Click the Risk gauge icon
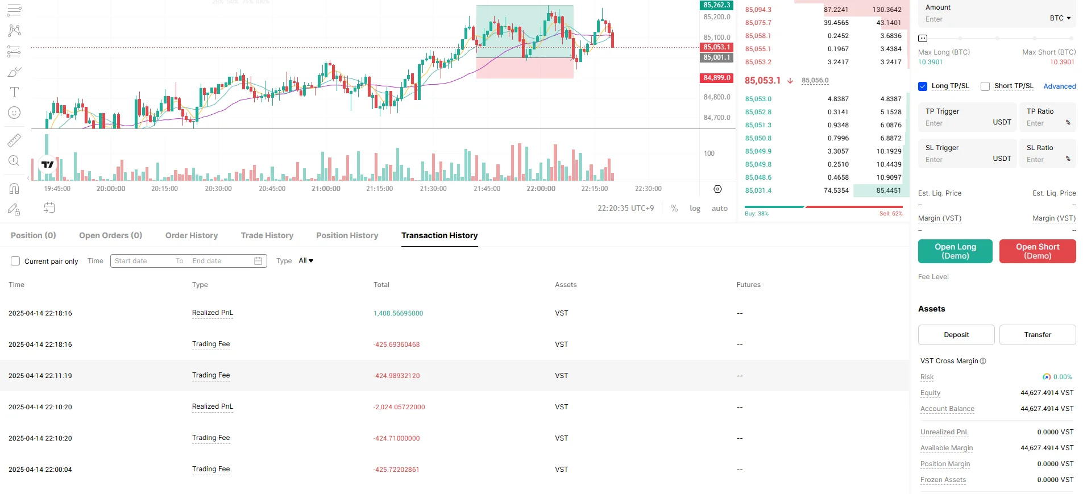The height and width of the screenshot is (494, 1083). (x=1047, y=377)
